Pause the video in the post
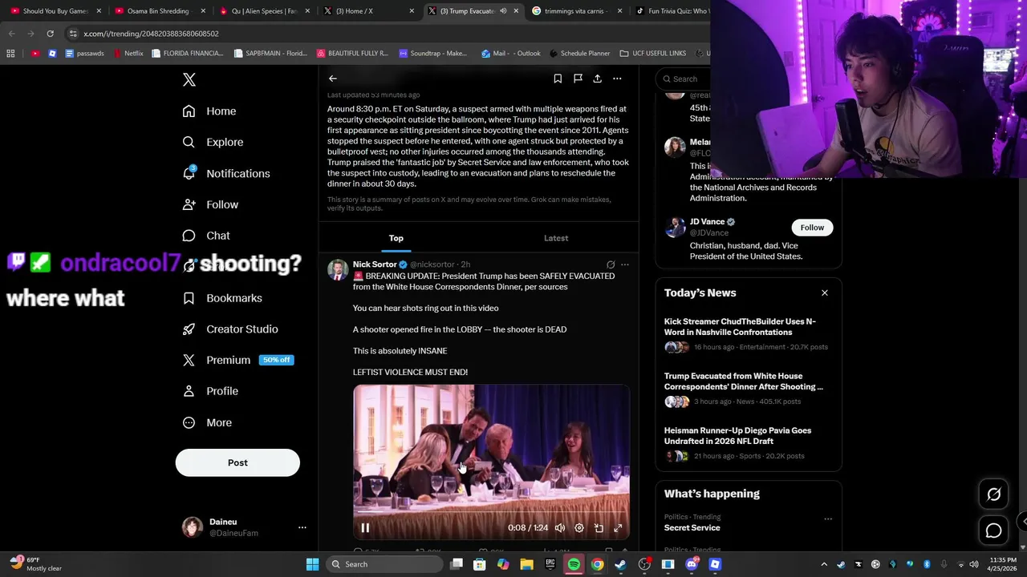Screen dimensions: 1027x577 pos(365,527)
